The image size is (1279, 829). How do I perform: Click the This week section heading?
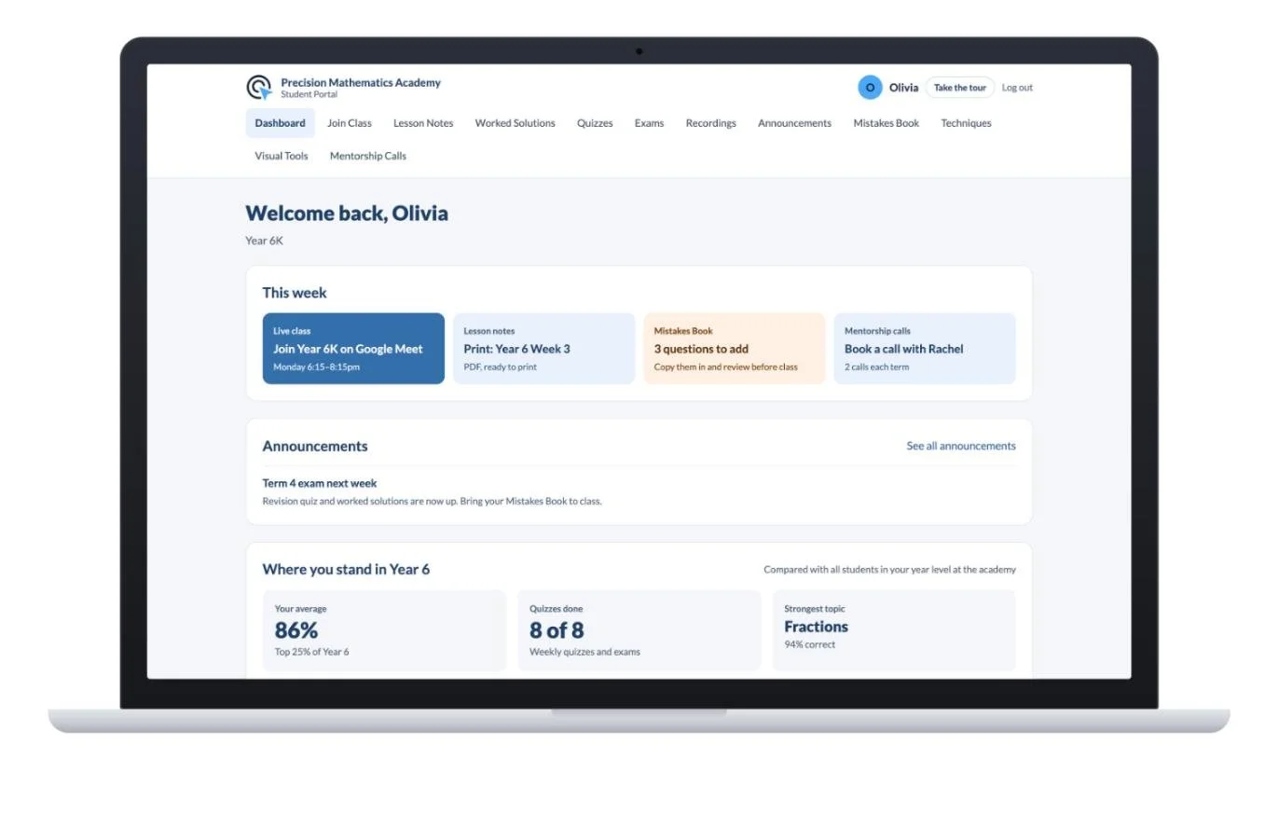pos(295,293)
